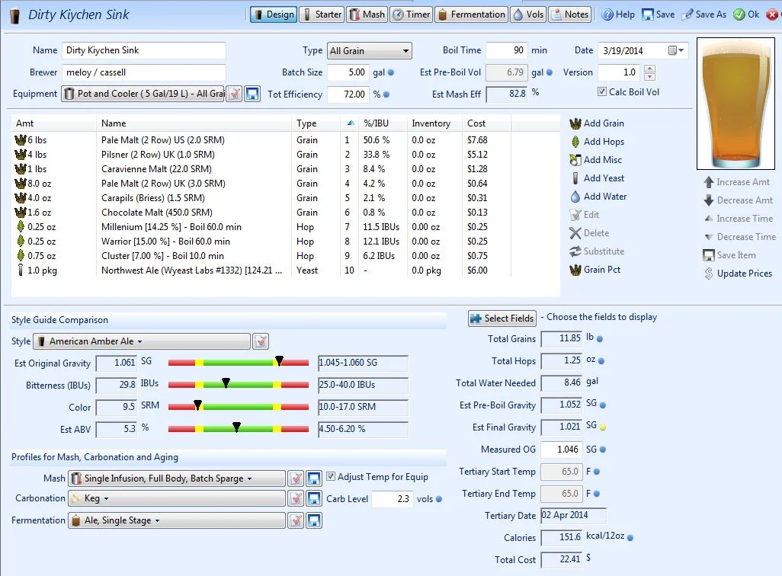Open the Type All Grain dropdown
The image size is (782, 576).
pos(370,51)
